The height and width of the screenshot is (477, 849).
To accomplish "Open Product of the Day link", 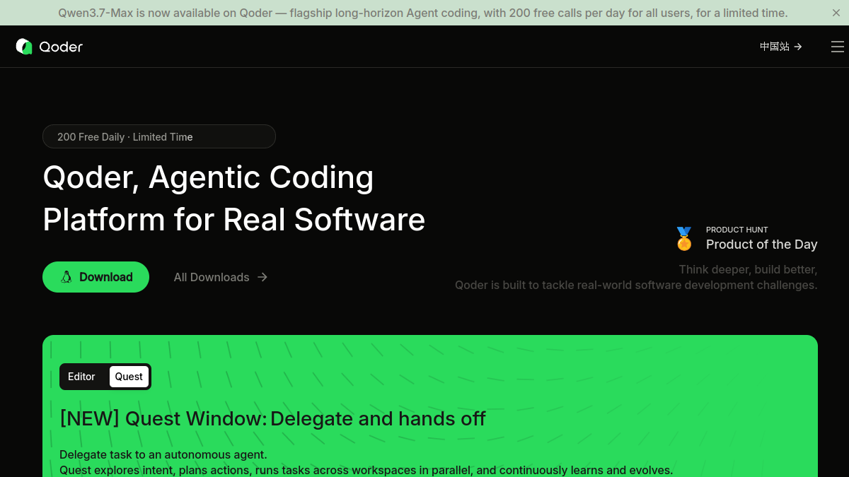I will coord(762,245).
